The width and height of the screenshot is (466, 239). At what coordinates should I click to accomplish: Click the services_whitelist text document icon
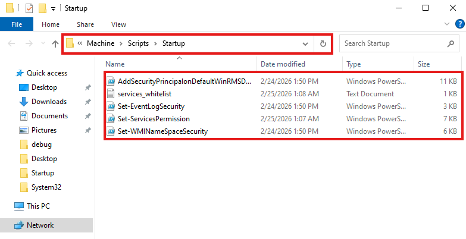(111, 94)
